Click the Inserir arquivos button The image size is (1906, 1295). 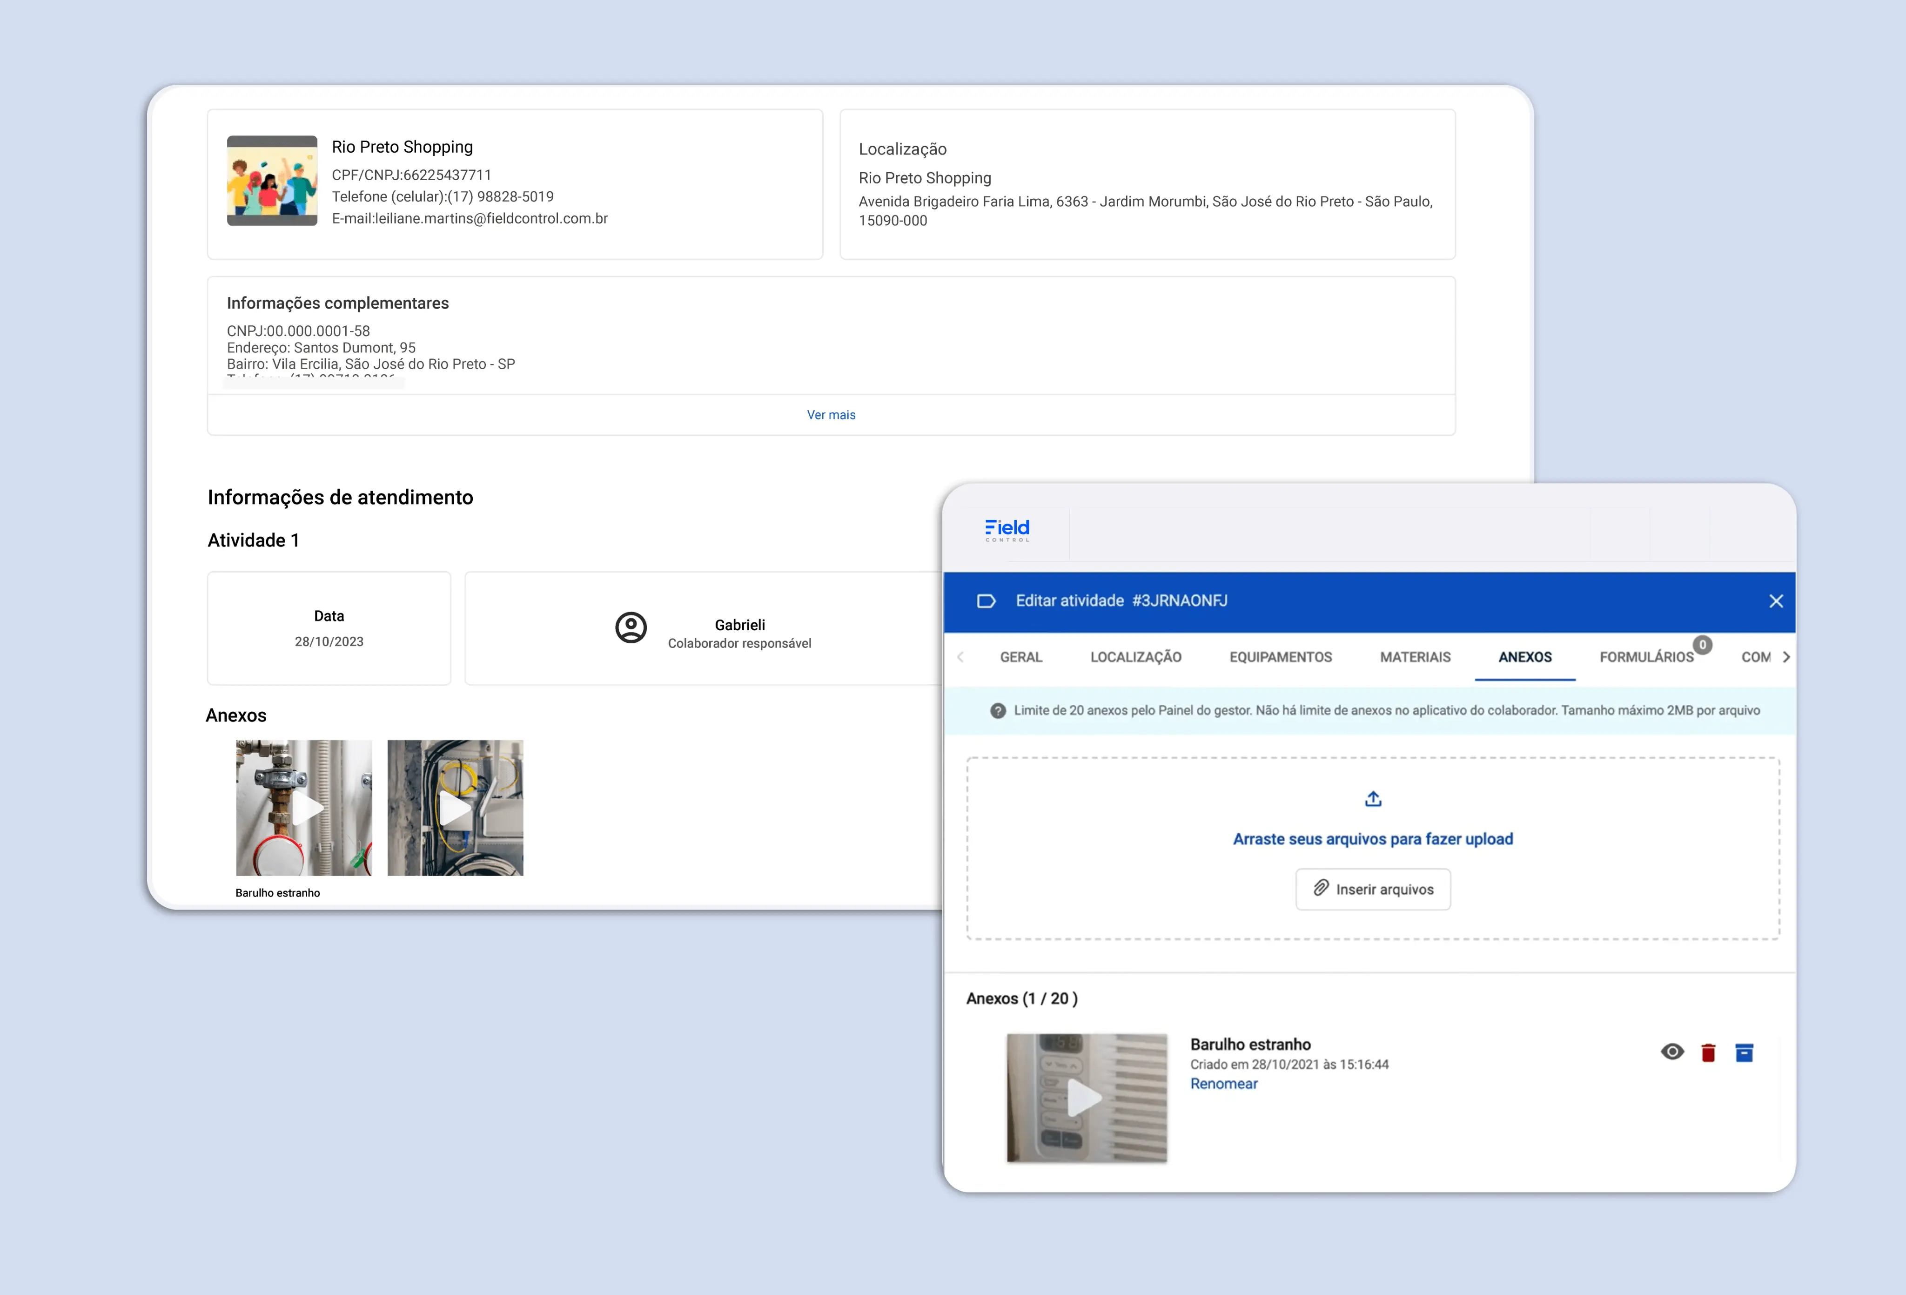coord(1373,890)
